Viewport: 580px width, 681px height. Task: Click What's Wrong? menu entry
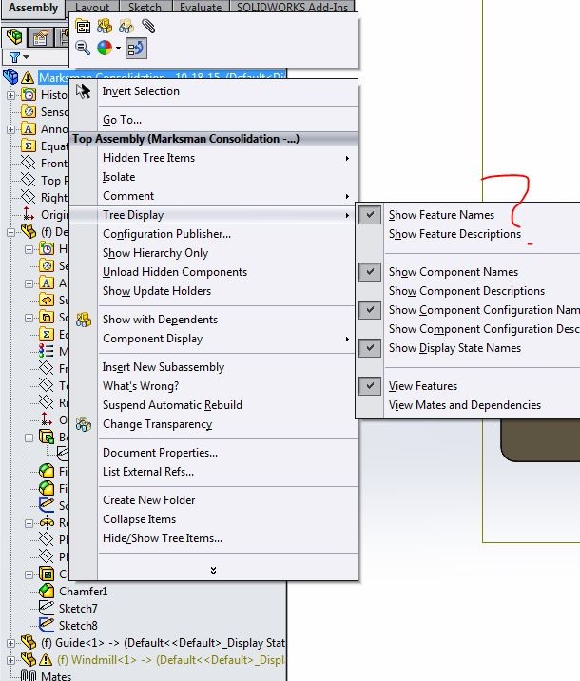(141, 386)
